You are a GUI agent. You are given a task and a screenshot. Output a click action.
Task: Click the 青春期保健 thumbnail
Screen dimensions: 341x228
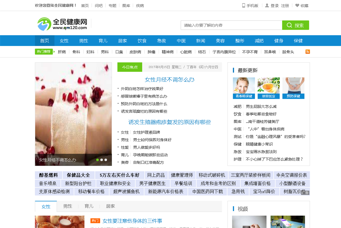[244, 88]
